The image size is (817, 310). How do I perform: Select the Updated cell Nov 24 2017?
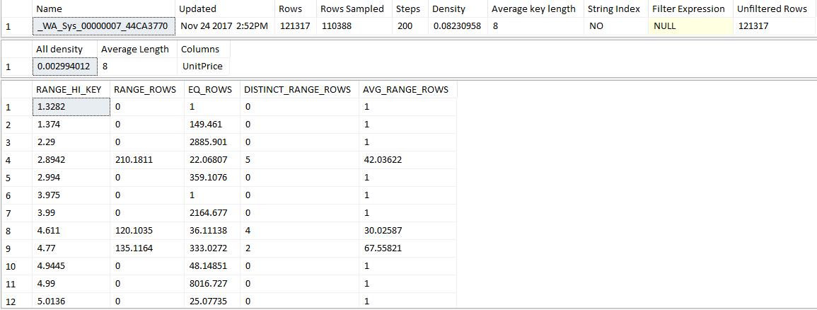coord(224,26)
